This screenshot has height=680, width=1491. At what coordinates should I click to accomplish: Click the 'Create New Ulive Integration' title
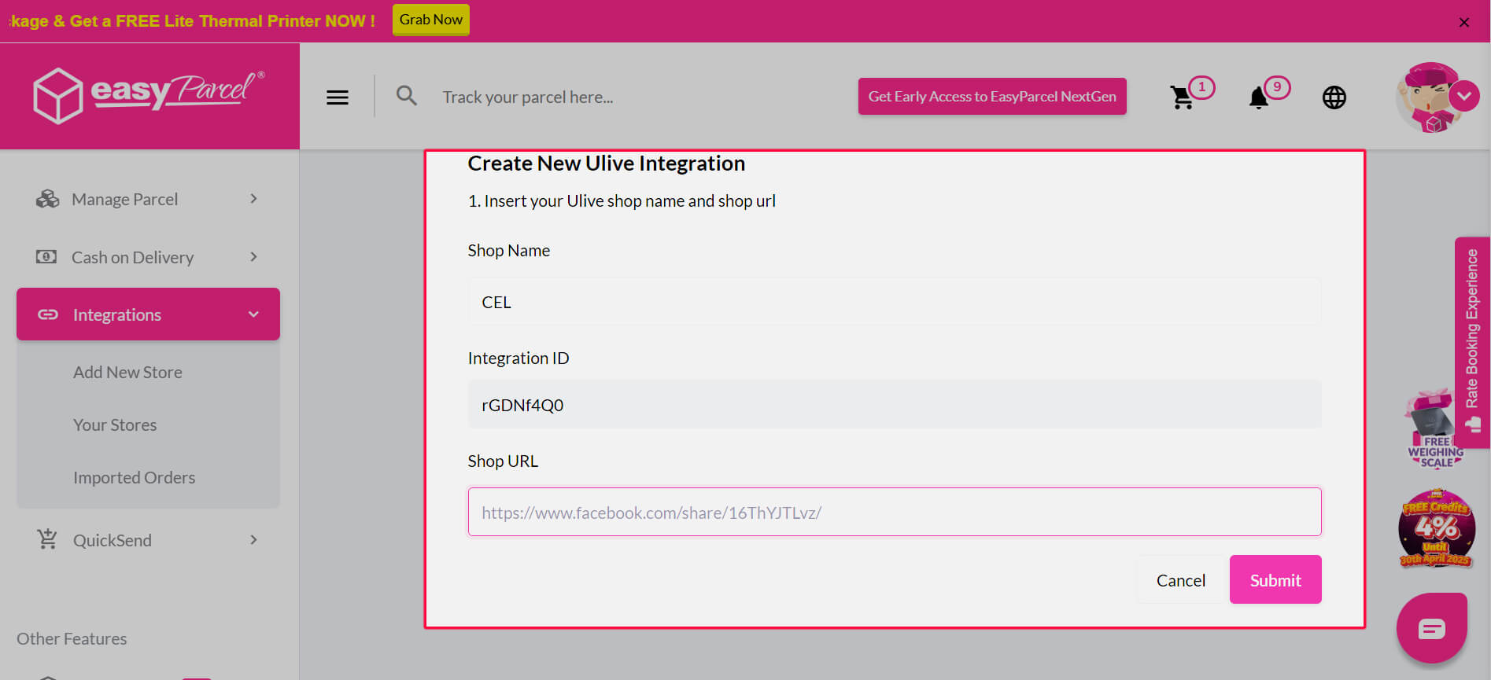point(606,164)
